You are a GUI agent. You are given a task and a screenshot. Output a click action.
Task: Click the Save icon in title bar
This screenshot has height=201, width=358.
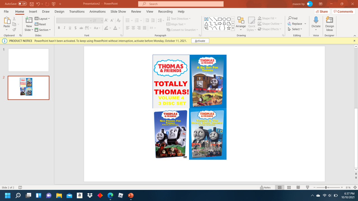pos(32,4)
